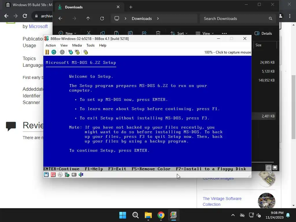Select the file row sized 2,481 KB
The height and width of the screenshot is (222, 296).
(x=264, y=116)
